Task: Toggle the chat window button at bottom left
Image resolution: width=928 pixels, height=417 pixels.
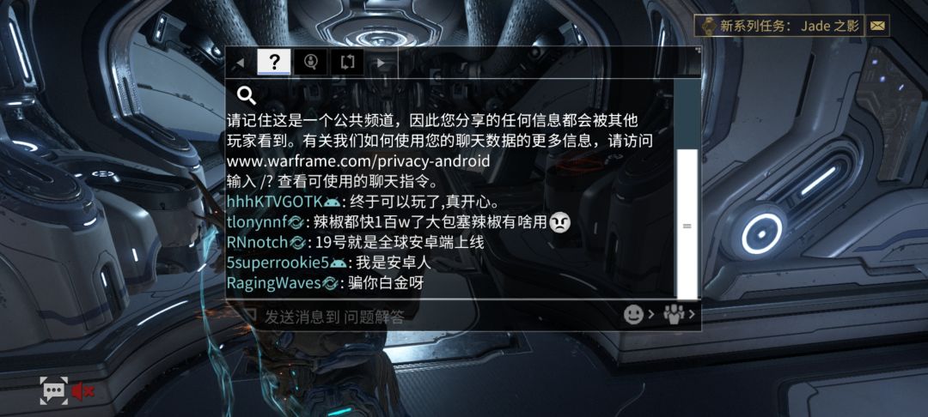Action: 54,390
